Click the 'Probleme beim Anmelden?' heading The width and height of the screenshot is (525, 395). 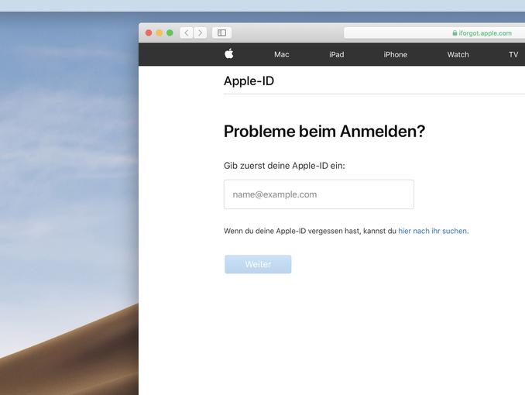click(x=324, y=131)
